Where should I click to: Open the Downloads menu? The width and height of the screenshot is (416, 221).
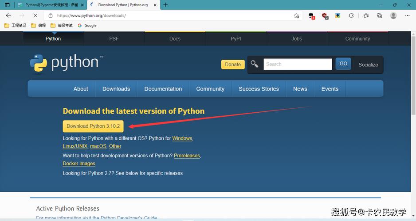[116, 89]
